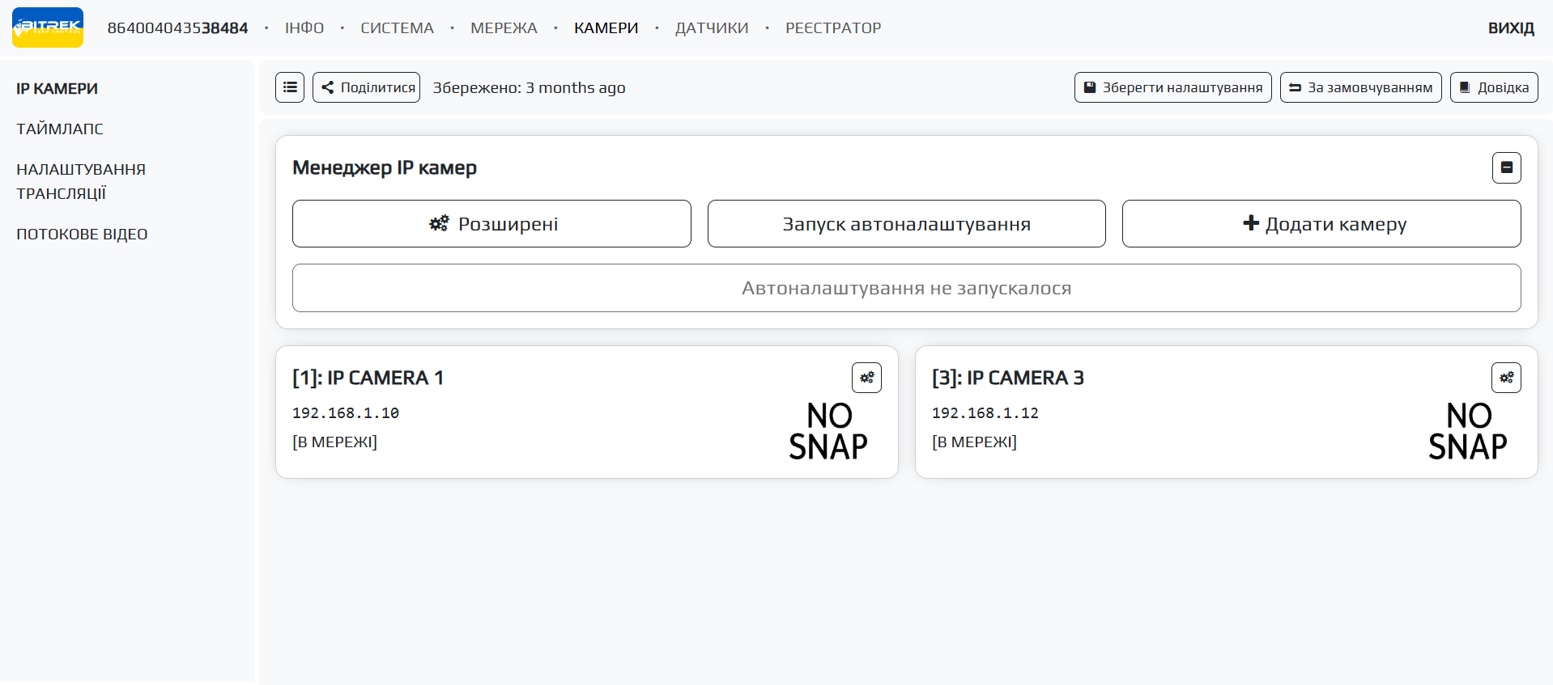1553x685 pixels.
Task: Click the NO SNAP thumbnail of camera 1
Action: [828, 431]
